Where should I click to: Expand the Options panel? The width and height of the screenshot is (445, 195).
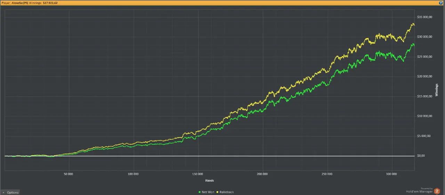[x=13, y=192]
